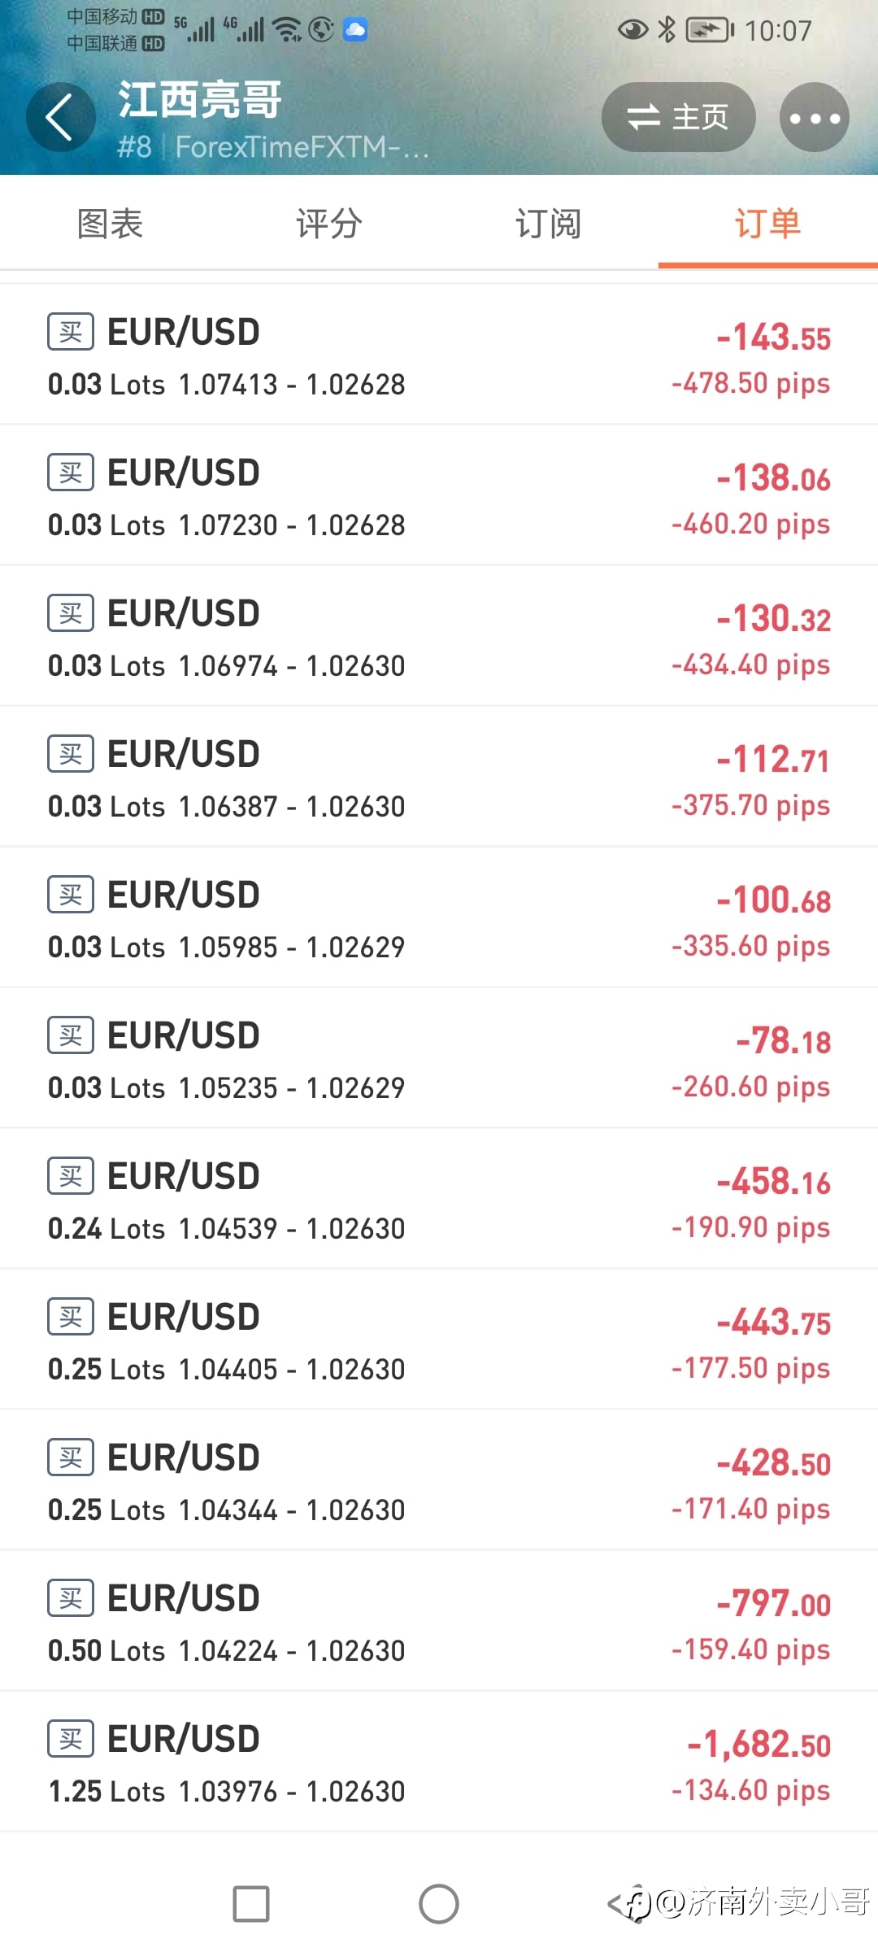The image size is (878, 1952).
Task: Open the 订阅 tab
Action: [549, 224]
